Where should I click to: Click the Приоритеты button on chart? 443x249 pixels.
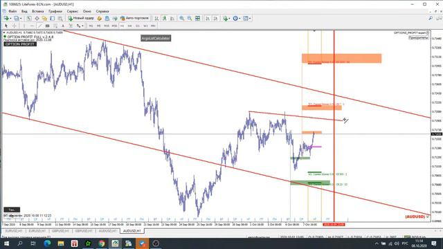click(x=418, y=38)
